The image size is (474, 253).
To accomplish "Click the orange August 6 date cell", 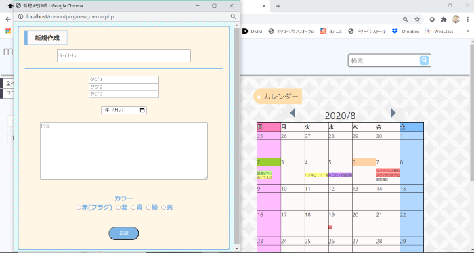I will (364, 162).
